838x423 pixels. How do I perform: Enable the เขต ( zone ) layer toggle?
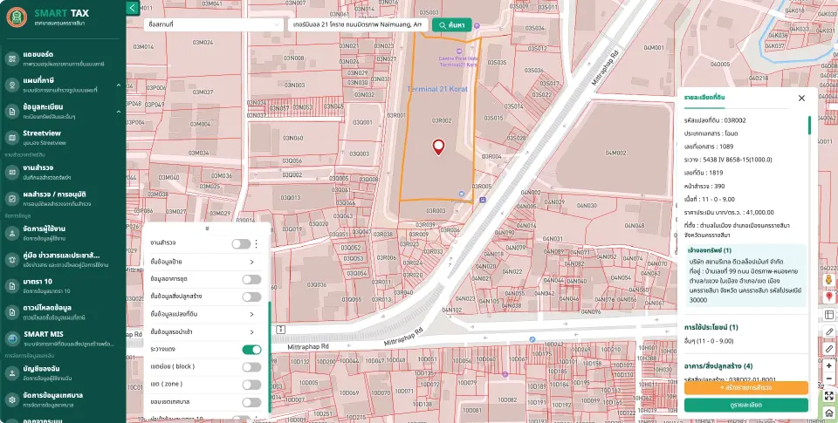[251, 385]
